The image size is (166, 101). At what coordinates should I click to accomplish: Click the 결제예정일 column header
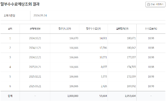tap(35, 29)
